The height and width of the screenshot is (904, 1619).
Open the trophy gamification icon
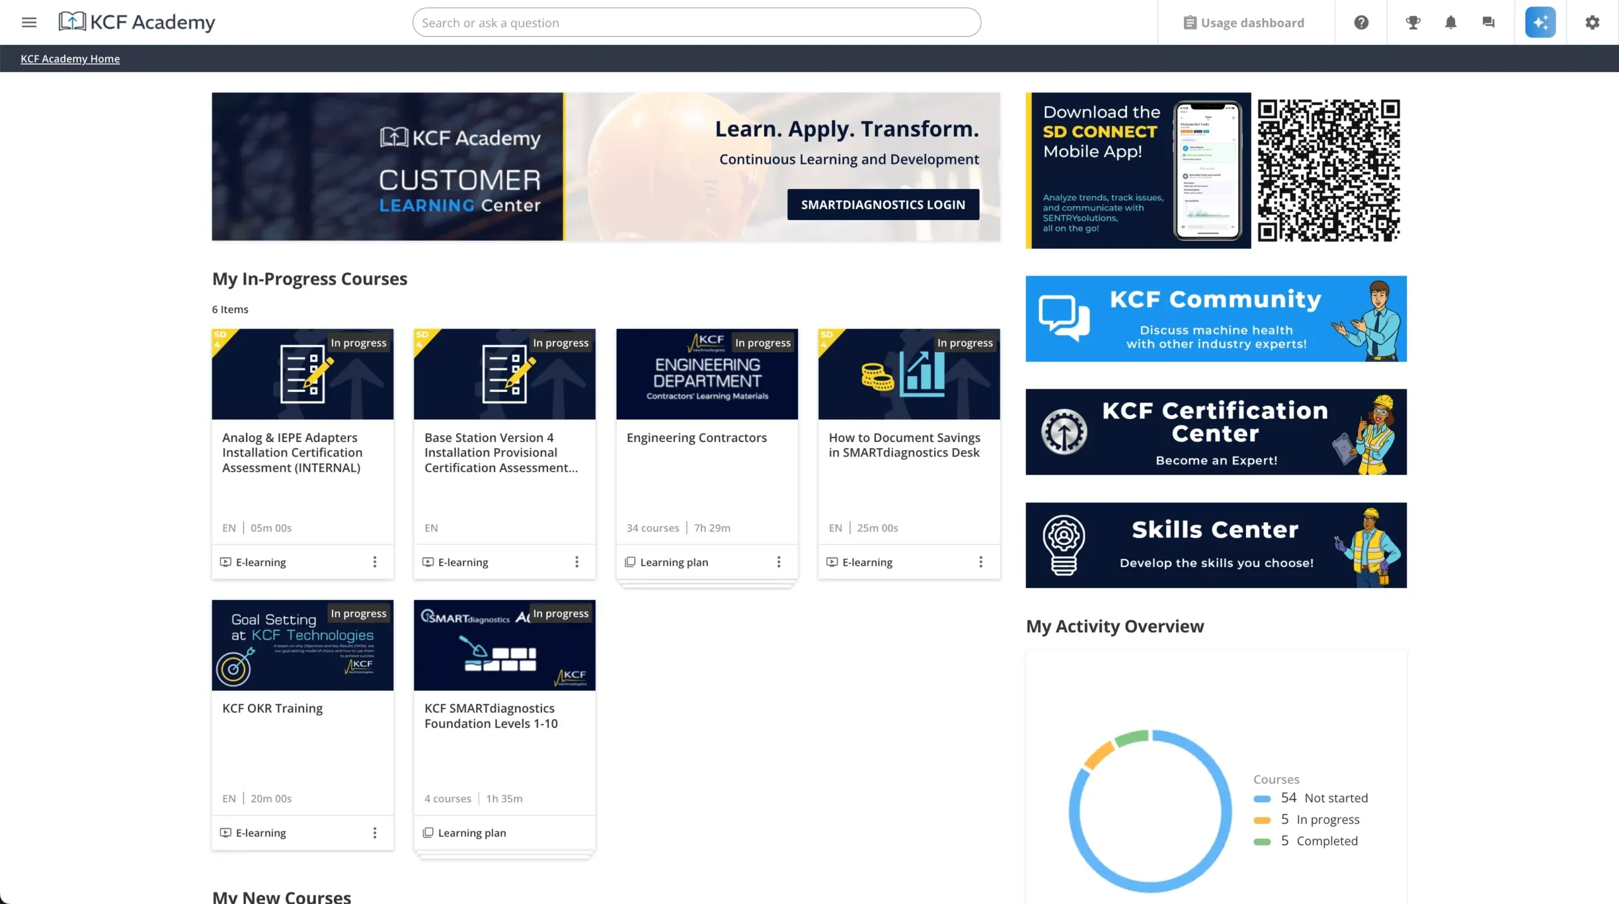[1413, 23]
